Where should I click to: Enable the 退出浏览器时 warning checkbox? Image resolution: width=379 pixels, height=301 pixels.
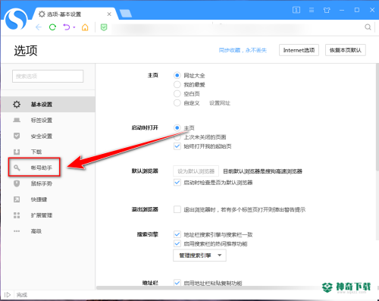pos(177,209)
